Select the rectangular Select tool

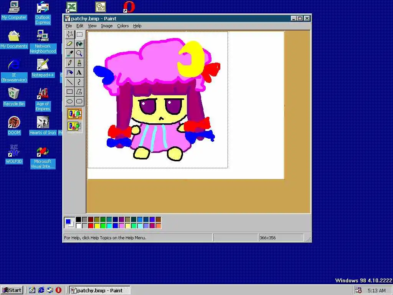79,34
